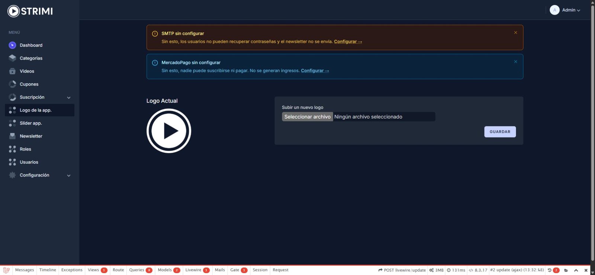Follow the SMTP Configurar link
This screenshot has width=595, height=275.
[x=348, y=42]
